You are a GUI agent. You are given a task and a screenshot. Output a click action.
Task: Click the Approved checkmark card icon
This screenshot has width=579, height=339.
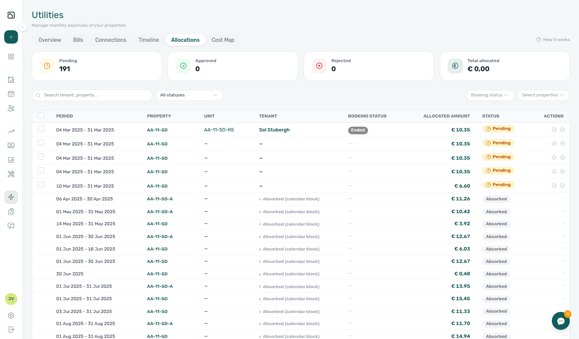(183, 66)
